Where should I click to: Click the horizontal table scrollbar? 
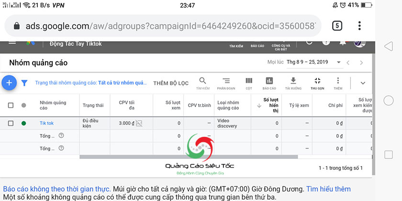[x=189, y=157]
